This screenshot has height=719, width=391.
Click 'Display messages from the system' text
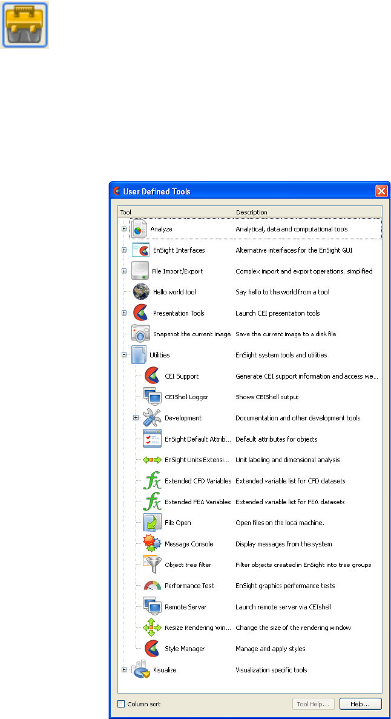[284, 545]
